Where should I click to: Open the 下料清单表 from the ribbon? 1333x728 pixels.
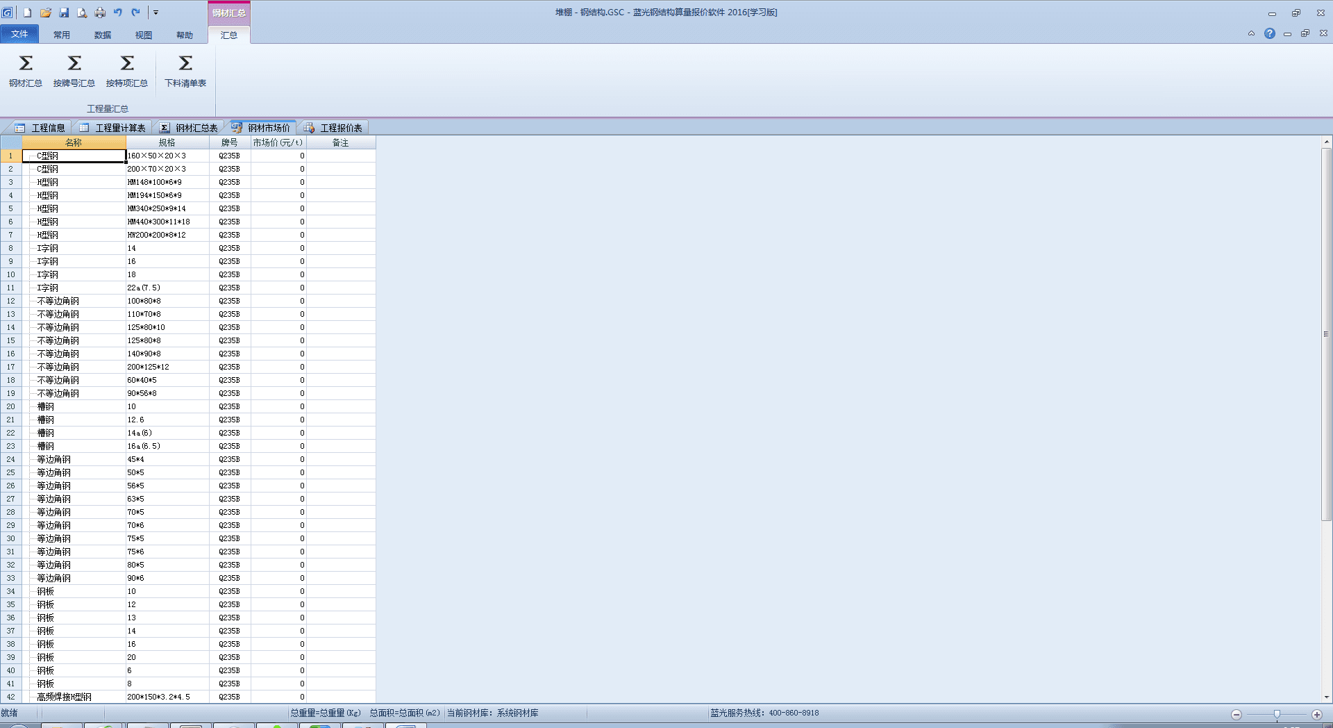185,71
